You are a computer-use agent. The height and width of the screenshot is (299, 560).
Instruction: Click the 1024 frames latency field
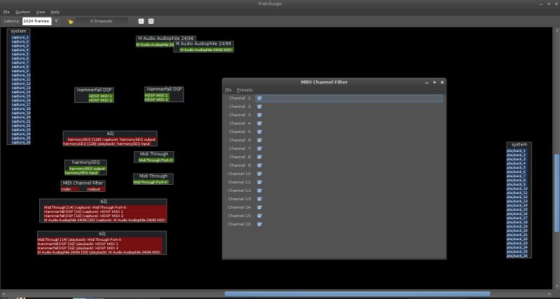coord(37,21)
